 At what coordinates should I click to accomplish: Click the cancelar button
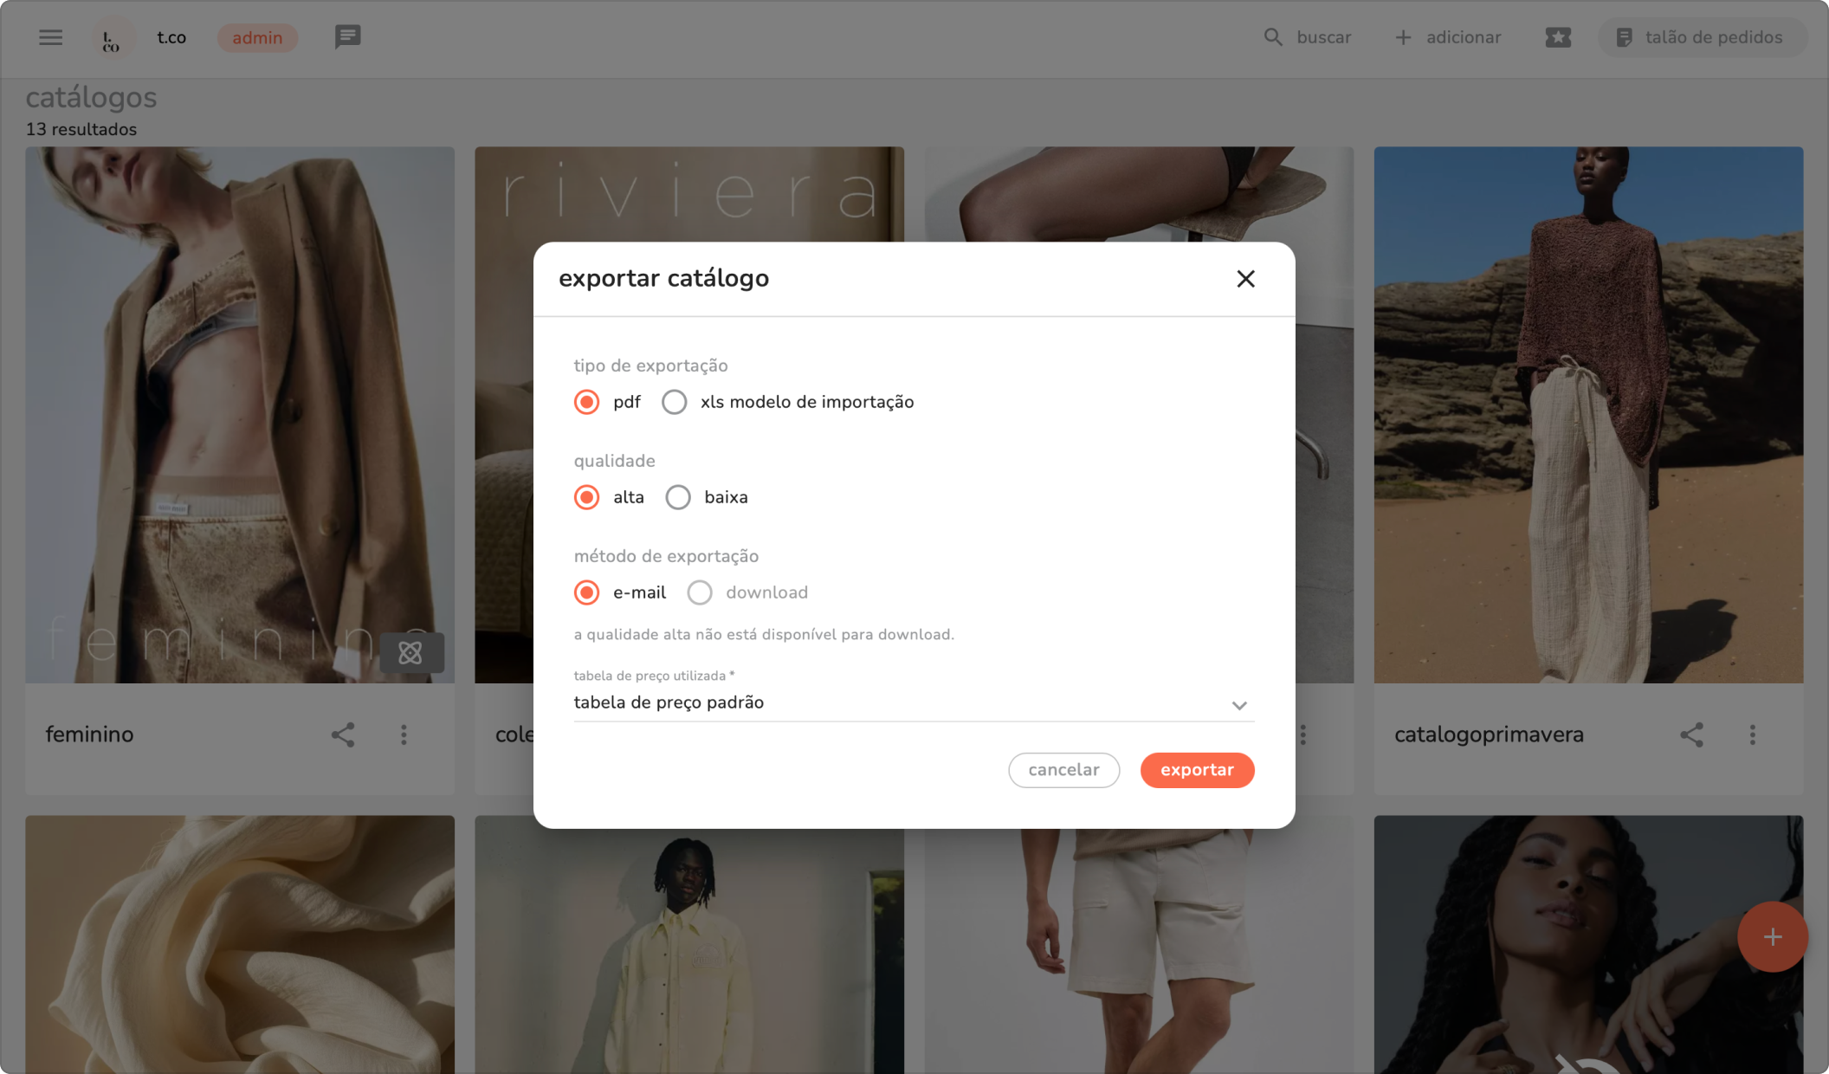(x=1063, y=770)
